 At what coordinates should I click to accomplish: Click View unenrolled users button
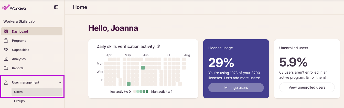tap(307, 87)
